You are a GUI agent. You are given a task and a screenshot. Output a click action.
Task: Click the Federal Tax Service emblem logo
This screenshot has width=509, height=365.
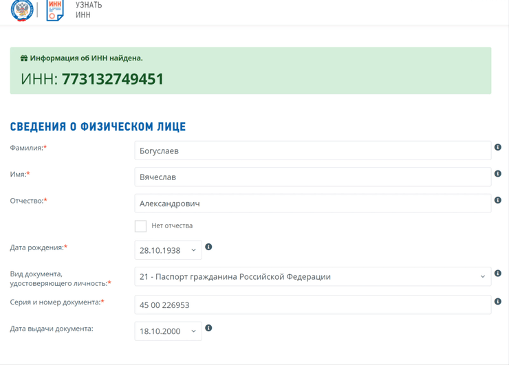click(x=22, y=10)
